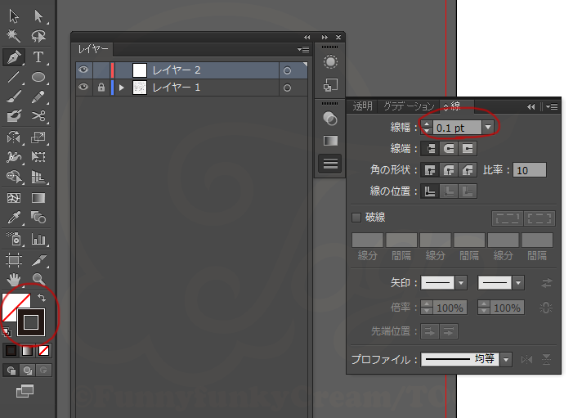Select the Line Segment tool
The width and height of the screenshot is (582, 418).
tap(14, 77)
